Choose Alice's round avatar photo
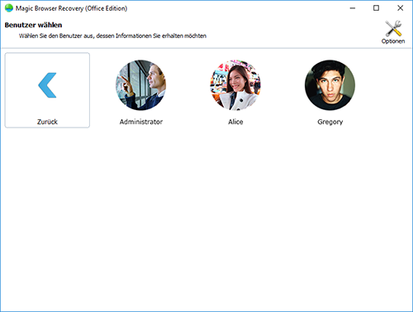 click(235, 85)
